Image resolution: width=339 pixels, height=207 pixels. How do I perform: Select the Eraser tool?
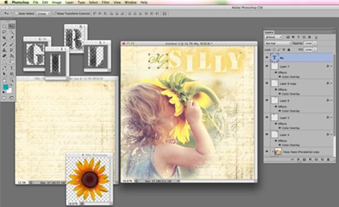[x=5, y=56]
